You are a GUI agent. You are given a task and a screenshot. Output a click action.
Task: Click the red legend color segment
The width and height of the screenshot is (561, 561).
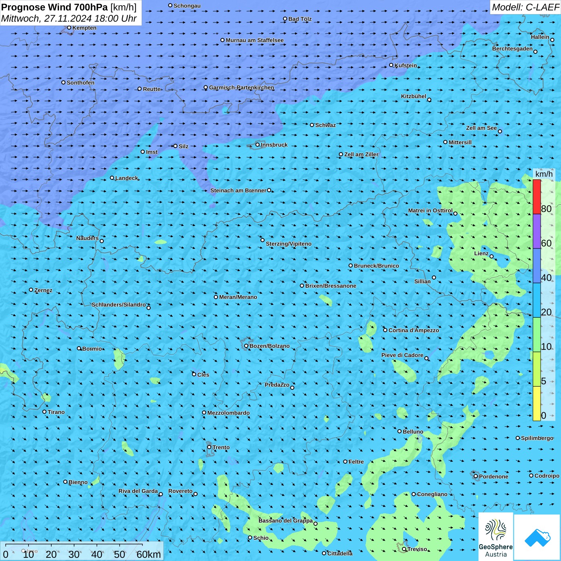pos(537,197)
